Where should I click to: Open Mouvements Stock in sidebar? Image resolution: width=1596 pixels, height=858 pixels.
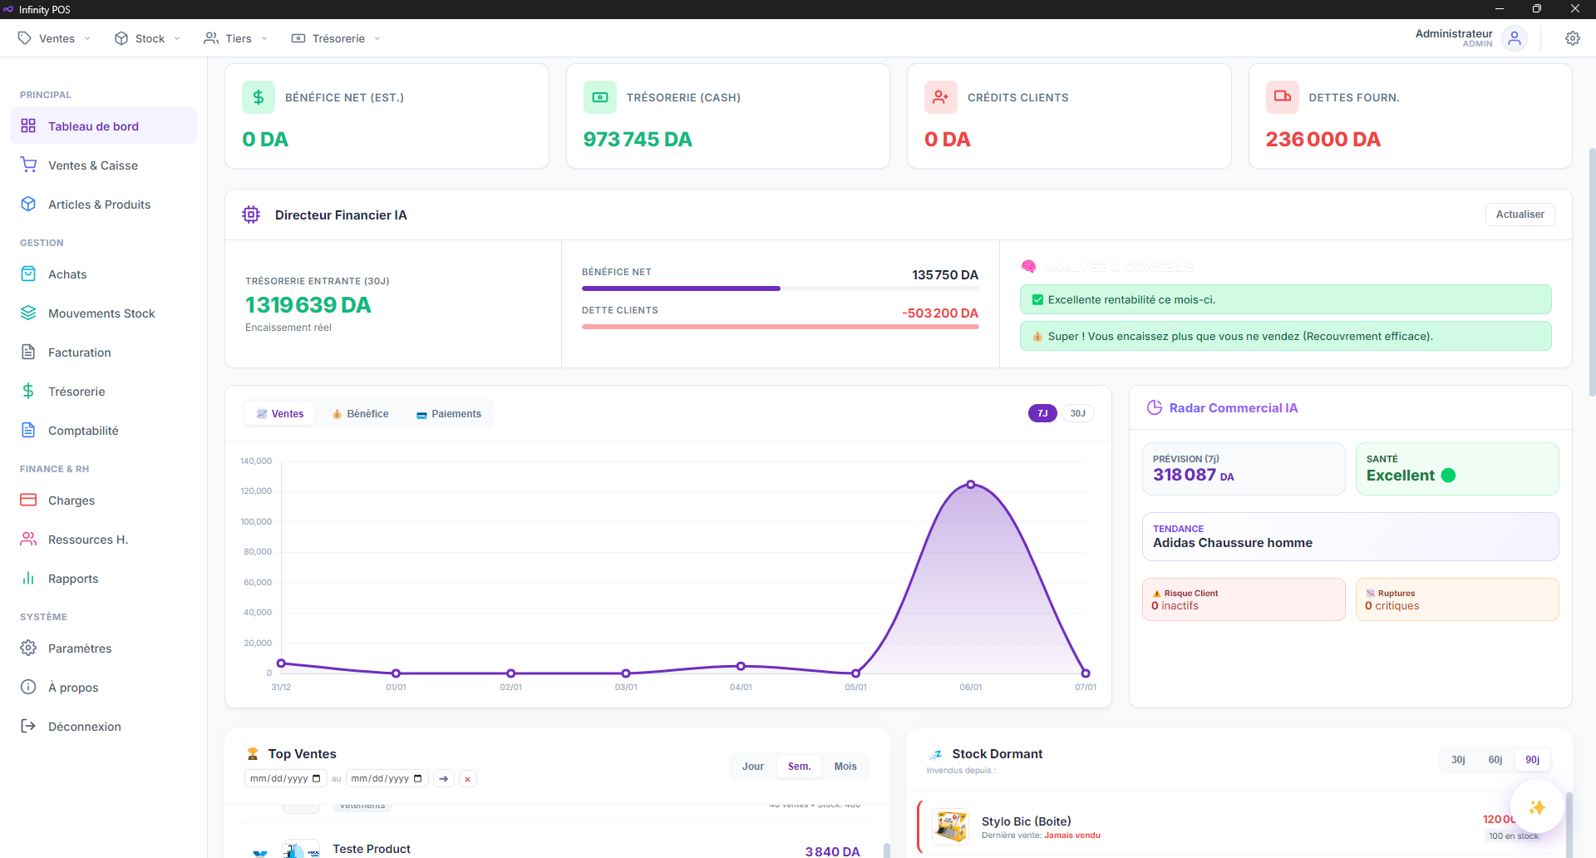101,313
